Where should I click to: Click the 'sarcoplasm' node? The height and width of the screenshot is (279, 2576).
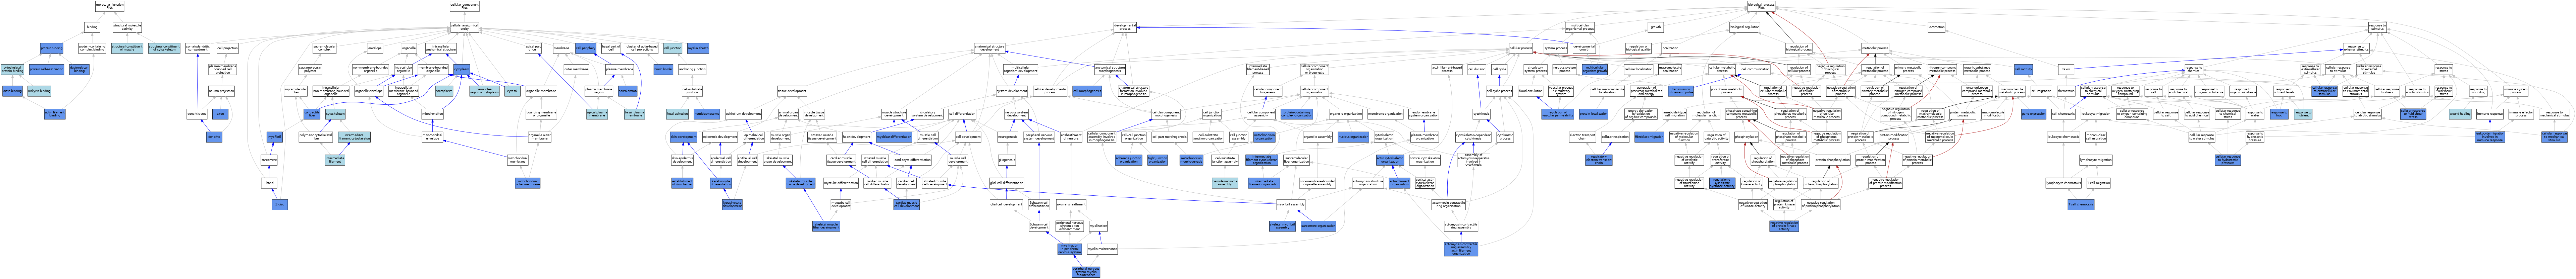[x=444, y=91]
